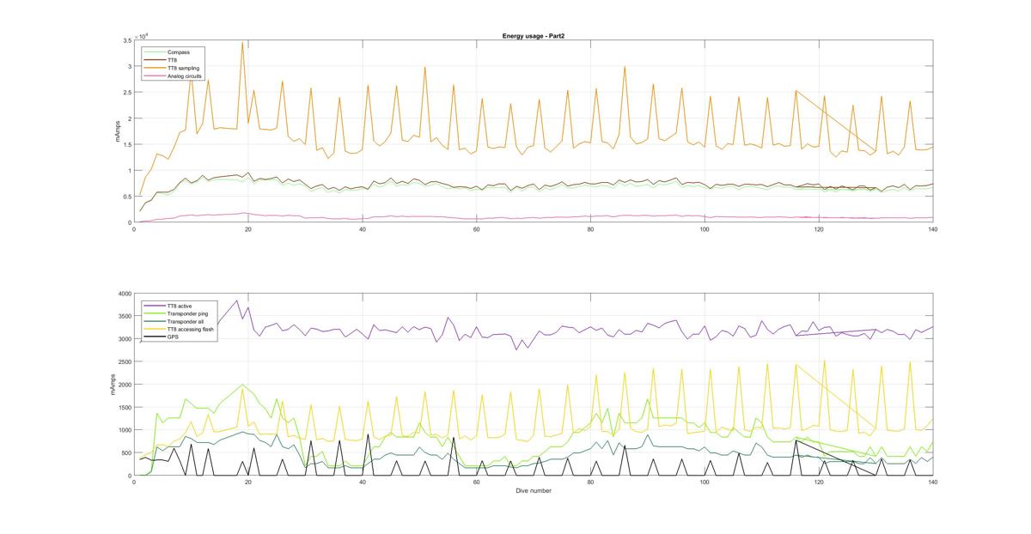The image size is (1031, 534).
Task: Click the '140' x-axis tick under bottom chart
Action: tap(932, 482)
